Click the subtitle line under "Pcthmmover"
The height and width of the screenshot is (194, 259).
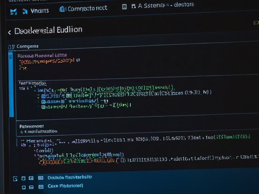[x=39, y=131]
